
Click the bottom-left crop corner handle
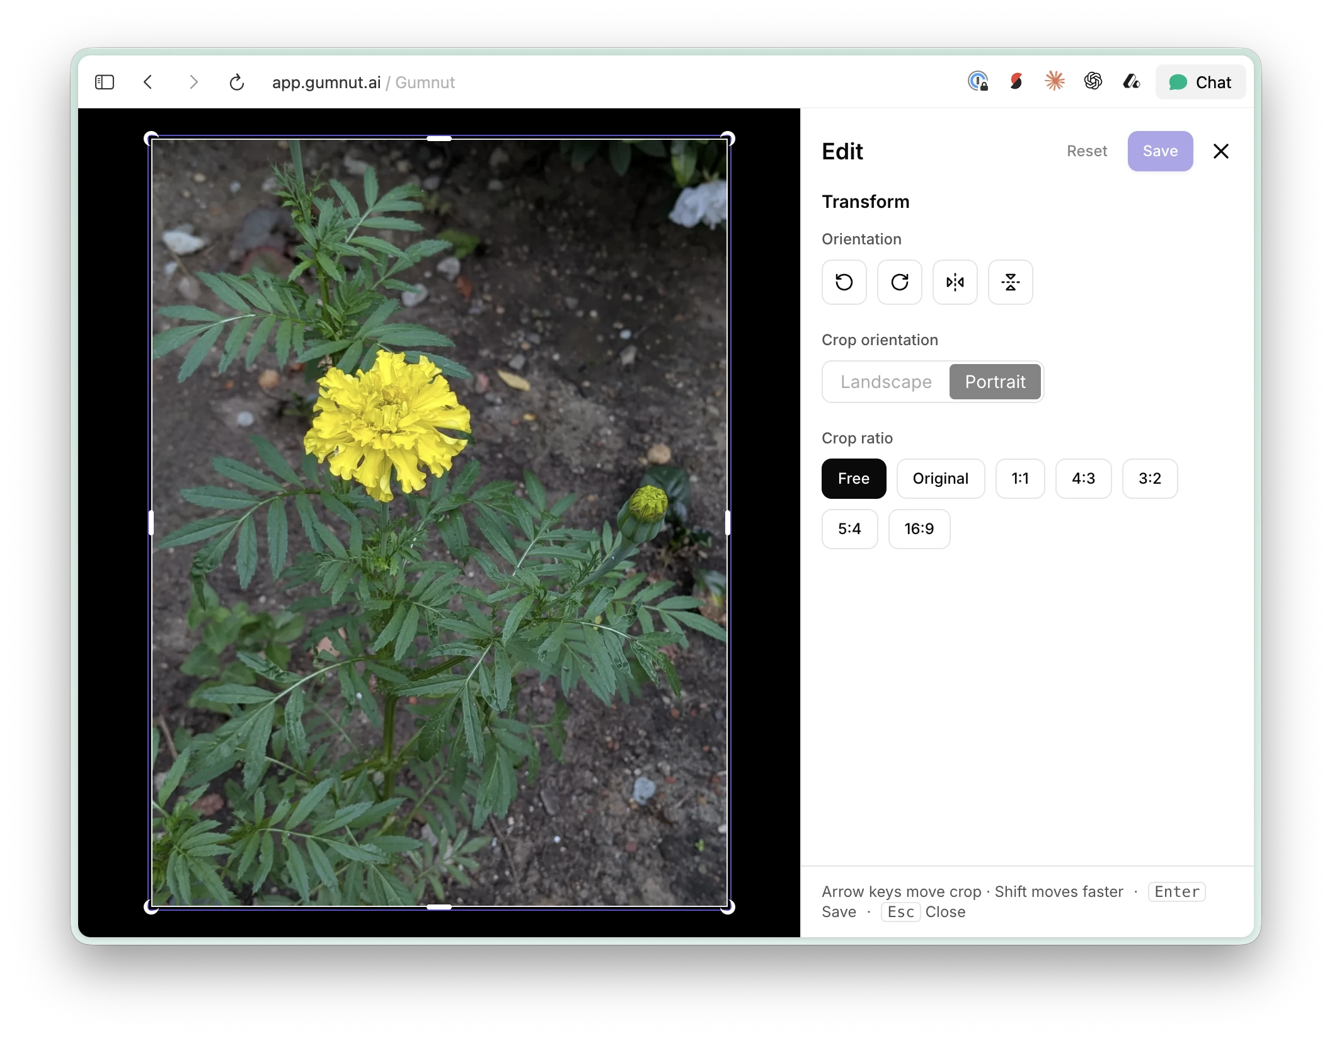click(151, 907)
